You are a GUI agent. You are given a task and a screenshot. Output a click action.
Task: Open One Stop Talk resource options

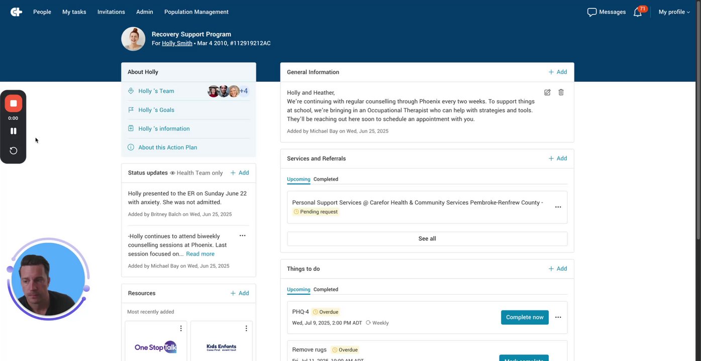pyautogui.click(x=181, y=328)
